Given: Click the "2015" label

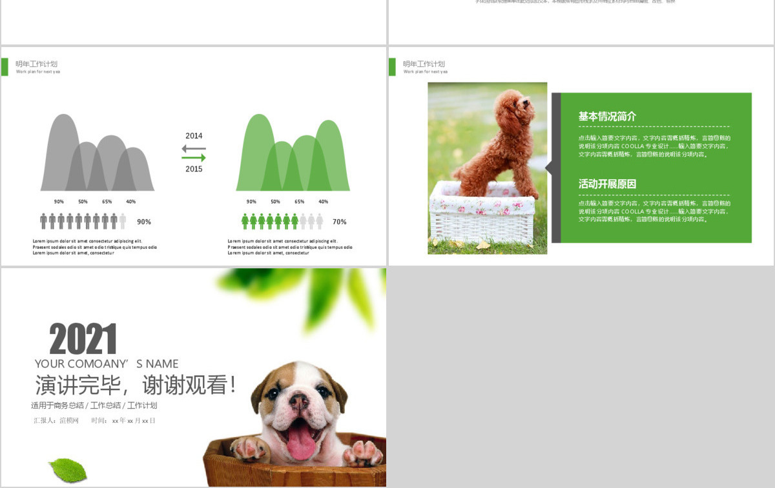Looking at the screenshot, I should coord(194,169).
